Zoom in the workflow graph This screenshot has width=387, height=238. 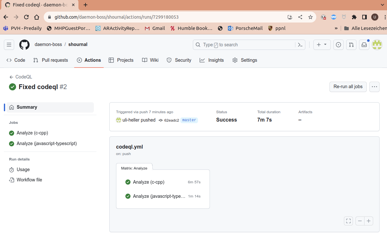[369, 221]
